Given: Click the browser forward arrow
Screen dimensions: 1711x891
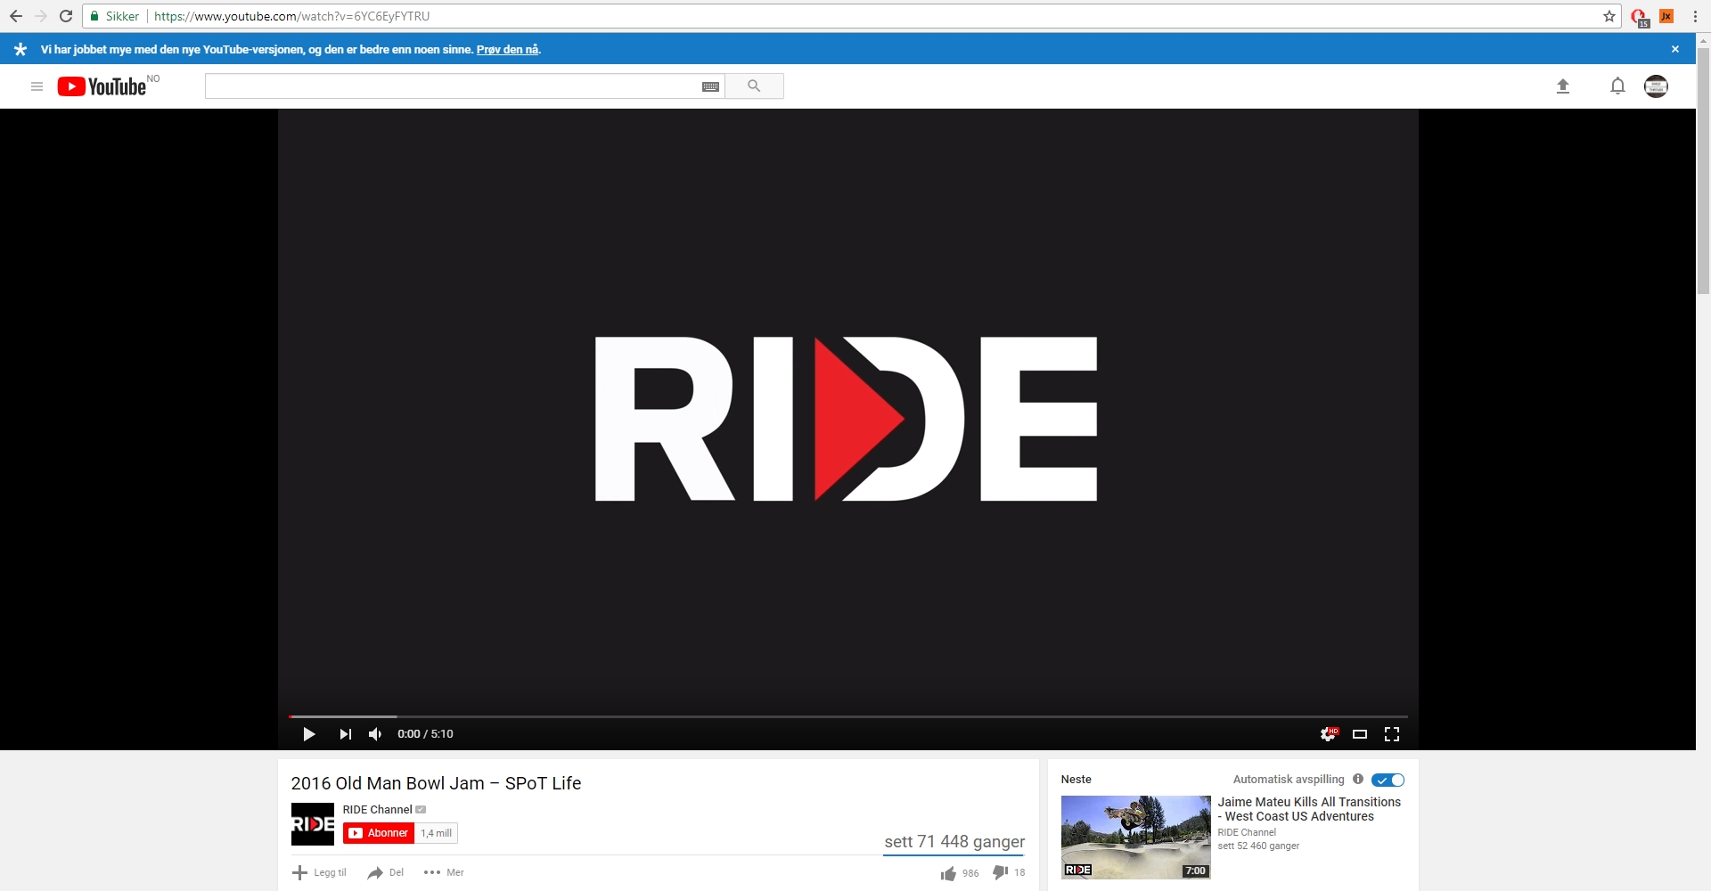Looking at the screenshot, I should click(x=41, y=16).
